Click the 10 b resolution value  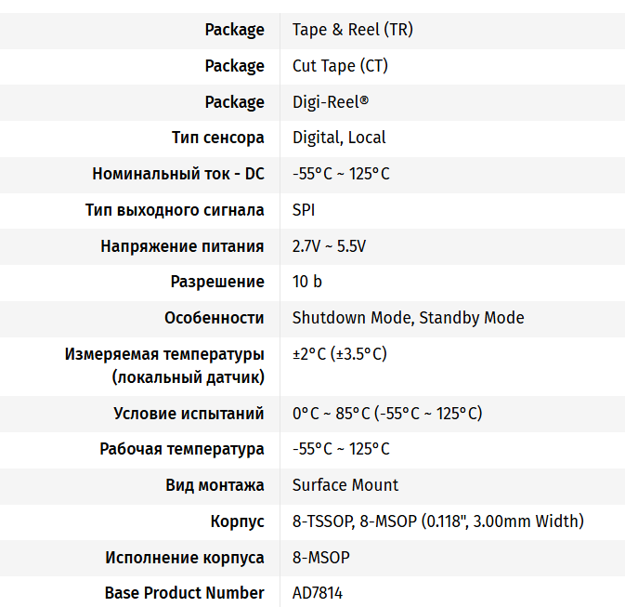306,282
